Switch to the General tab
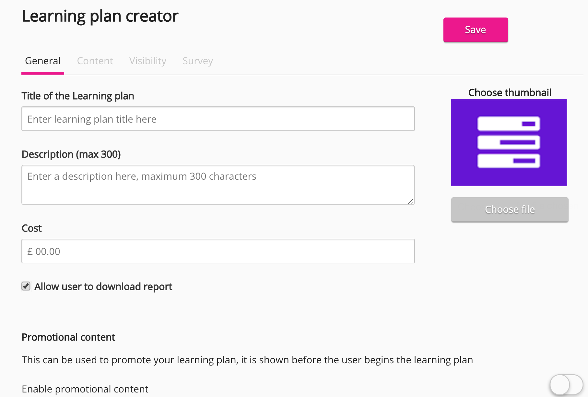 [x=43, y=61]
